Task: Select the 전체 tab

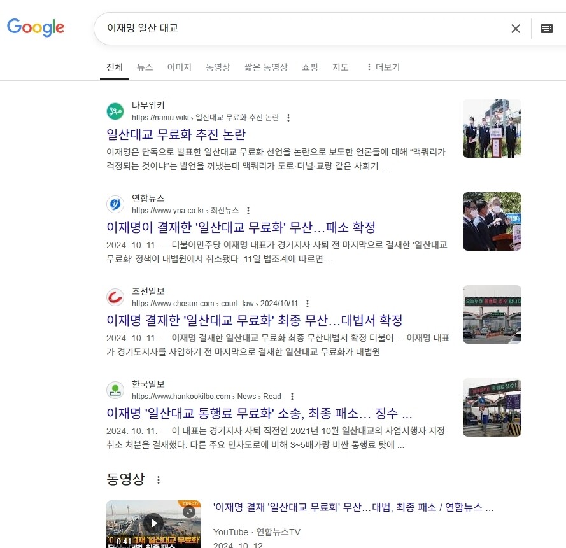Action: point(115,67)
